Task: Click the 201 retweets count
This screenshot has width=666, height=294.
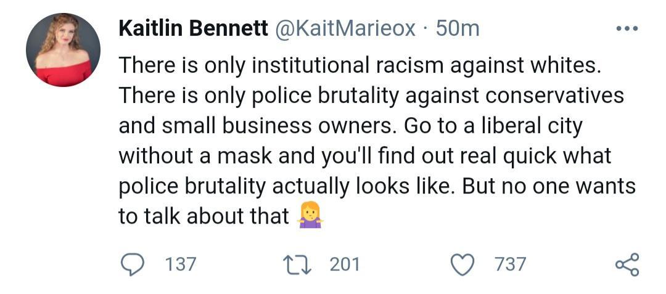Action: [344, 264]
